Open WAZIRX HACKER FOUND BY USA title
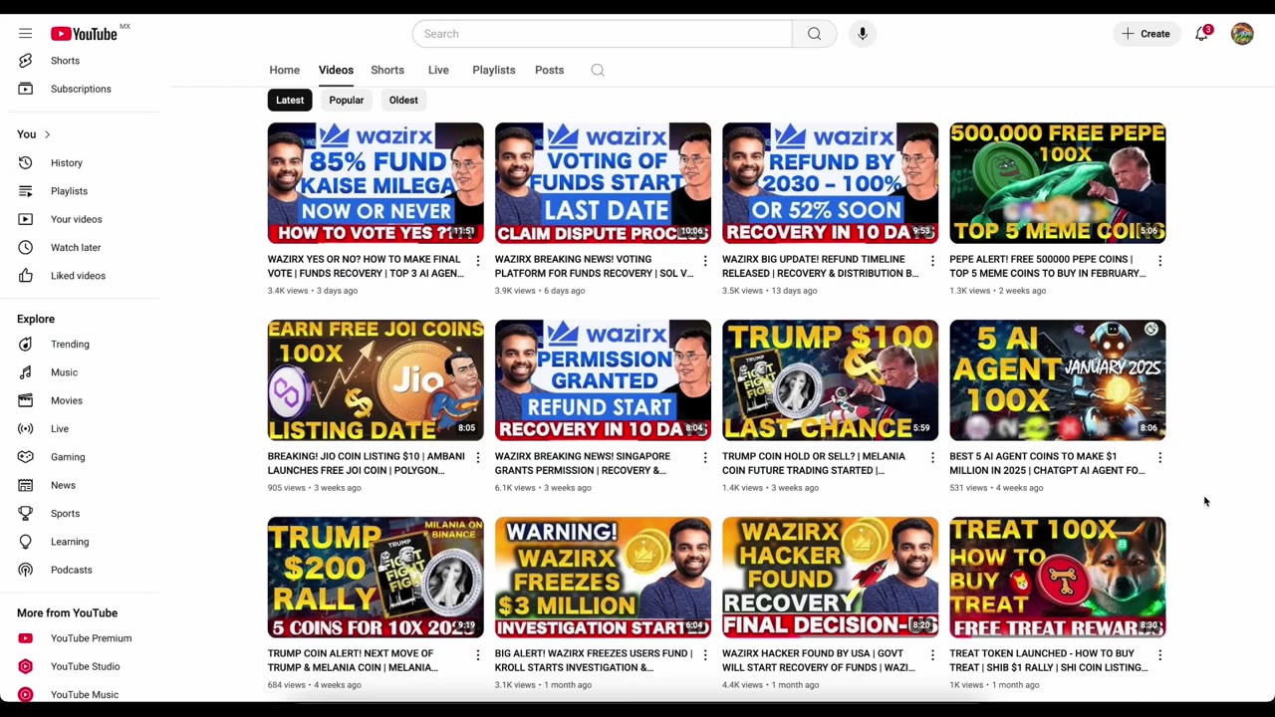The height and width of the screenshot is (717, 1275). tap(819, 660)
